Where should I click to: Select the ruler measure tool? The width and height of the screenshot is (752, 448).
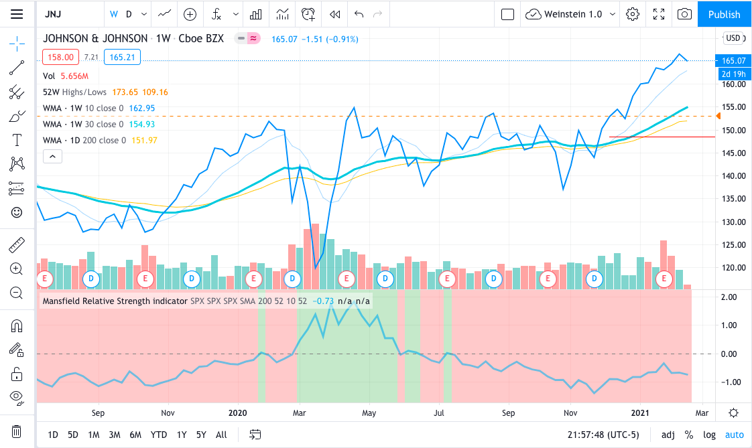point(17,245)
